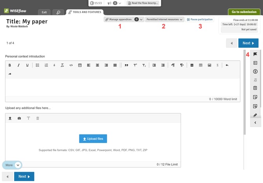Flag this question in side panel
This screenshot has width=263, height=183.
coord(255,54)
